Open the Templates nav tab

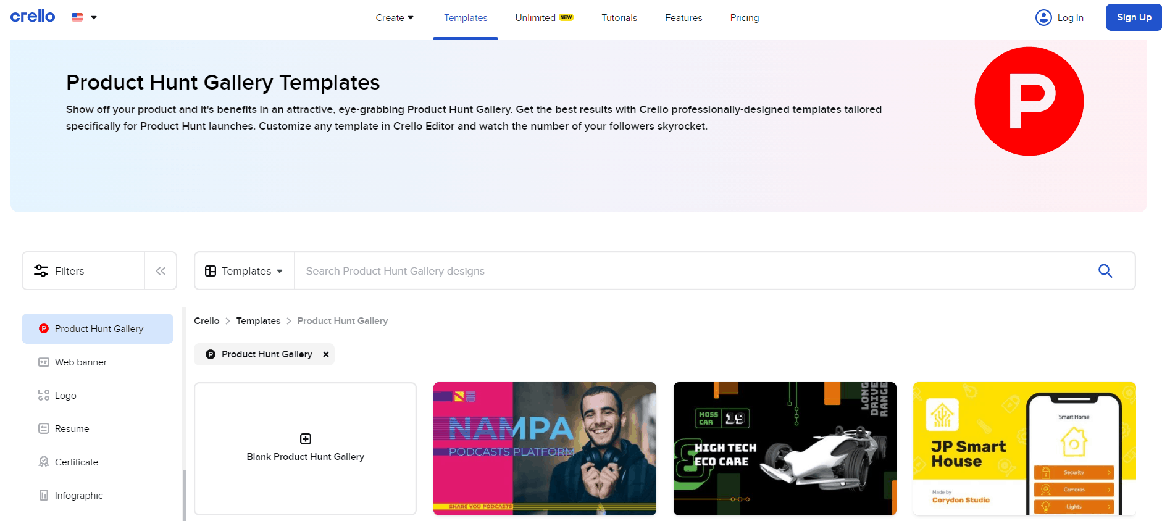coord(466,18)
